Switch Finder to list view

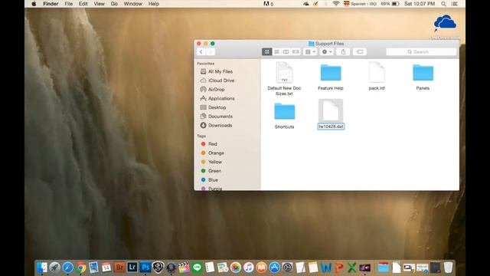pyautogui.click(x=276, y=51)
